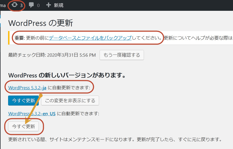Viewport: 233px width, 149px height.
Task: Click the plus icon beside 新規
Action: click(48, 5)
